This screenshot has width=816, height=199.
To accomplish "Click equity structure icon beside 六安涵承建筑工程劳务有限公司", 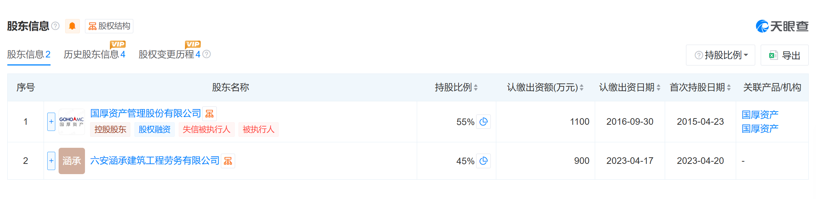I will 228,161.
